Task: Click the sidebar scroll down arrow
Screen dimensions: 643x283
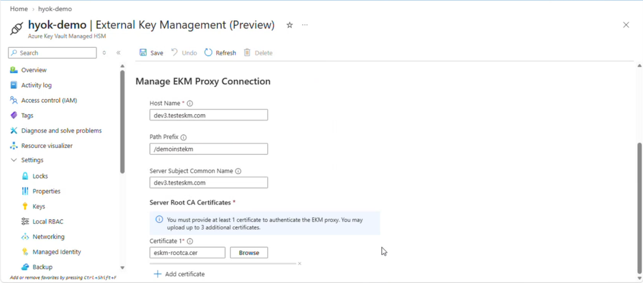Action: pos(122,267)
